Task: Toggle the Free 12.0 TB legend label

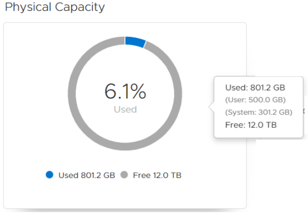Action: tap(157, 175)
